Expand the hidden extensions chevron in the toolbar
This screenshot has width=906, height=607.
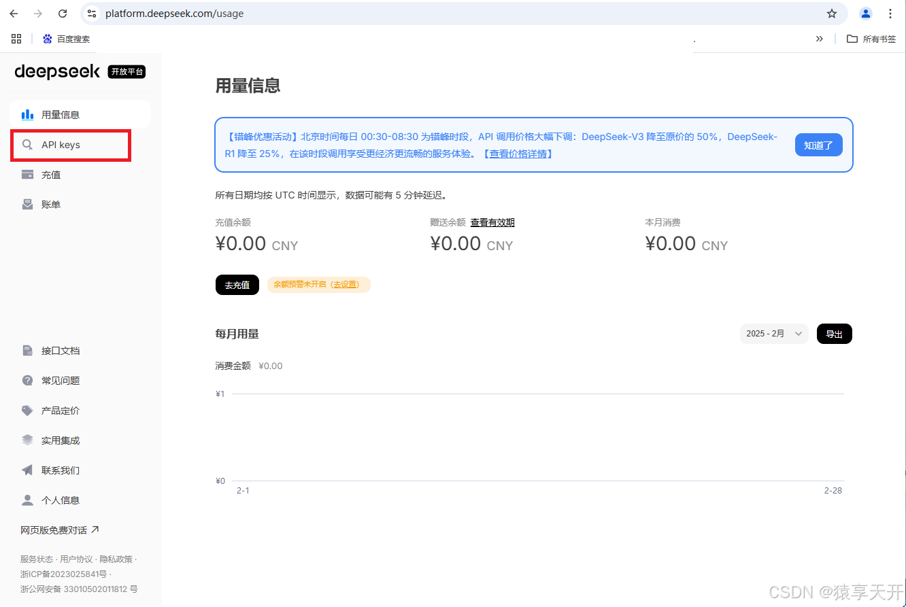tap(820, 39)
